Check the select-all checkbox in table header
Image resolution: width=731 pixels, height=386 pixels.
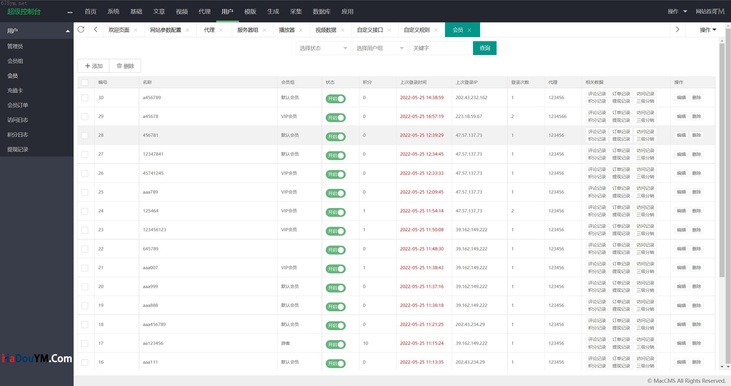pos(85,83)
